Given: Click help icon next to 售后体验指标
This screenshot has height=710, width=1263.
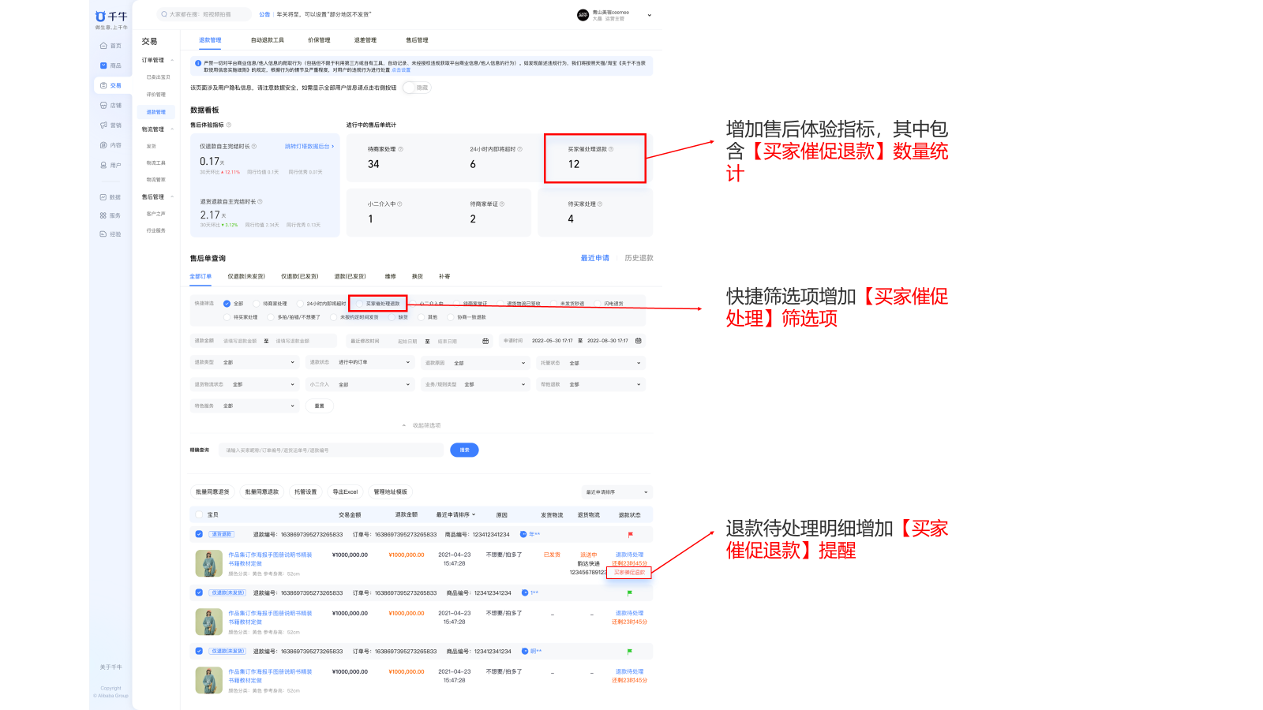Looking at the screenshot, I should 229,125.
